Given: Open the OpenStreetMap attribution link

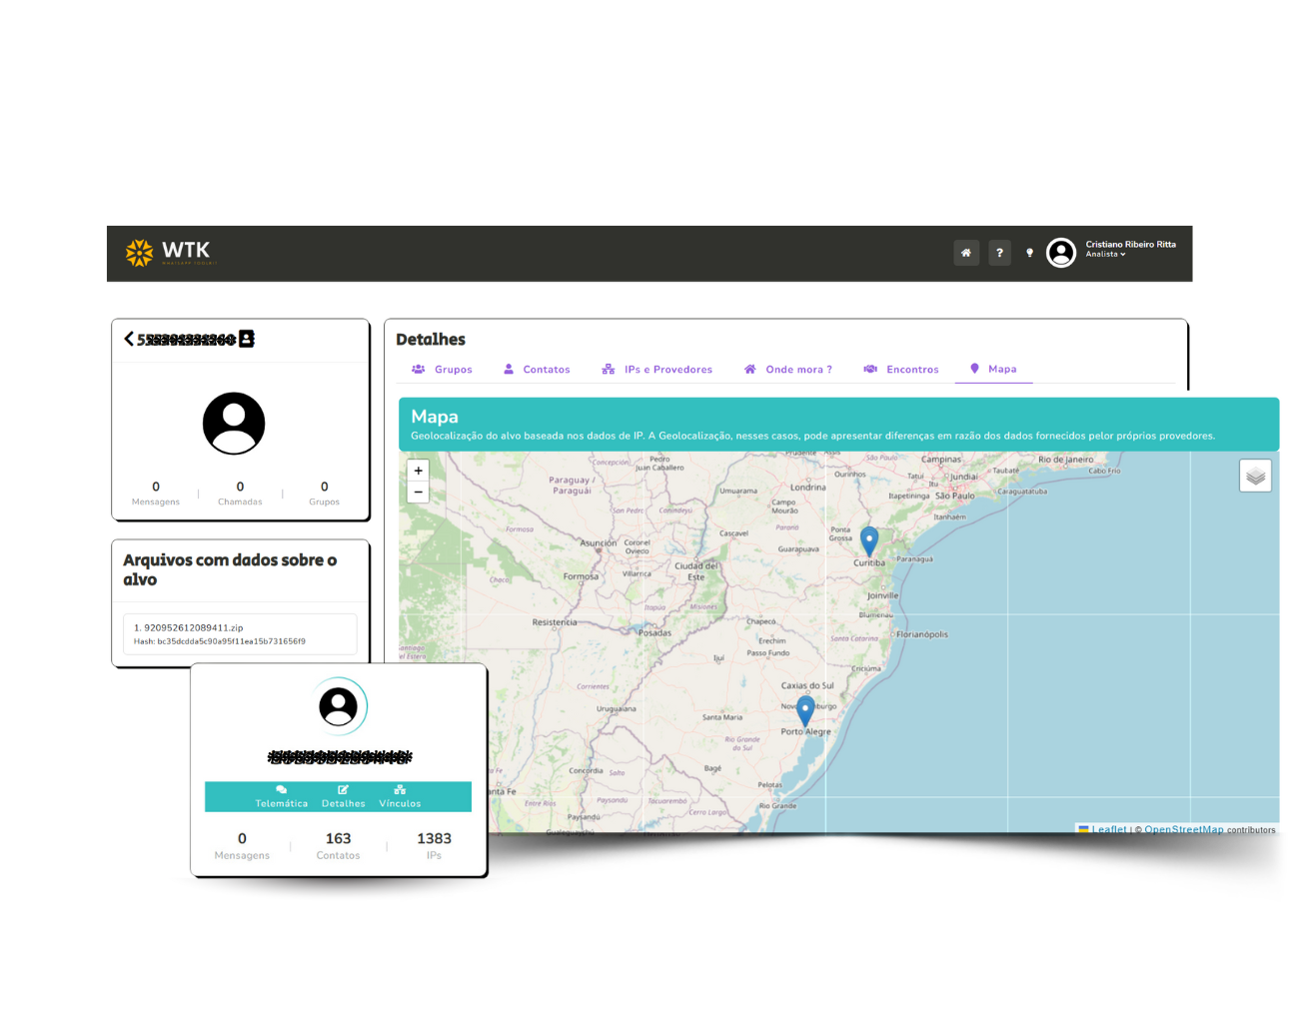Looking at the screenshot, I should click(1183, 830).
